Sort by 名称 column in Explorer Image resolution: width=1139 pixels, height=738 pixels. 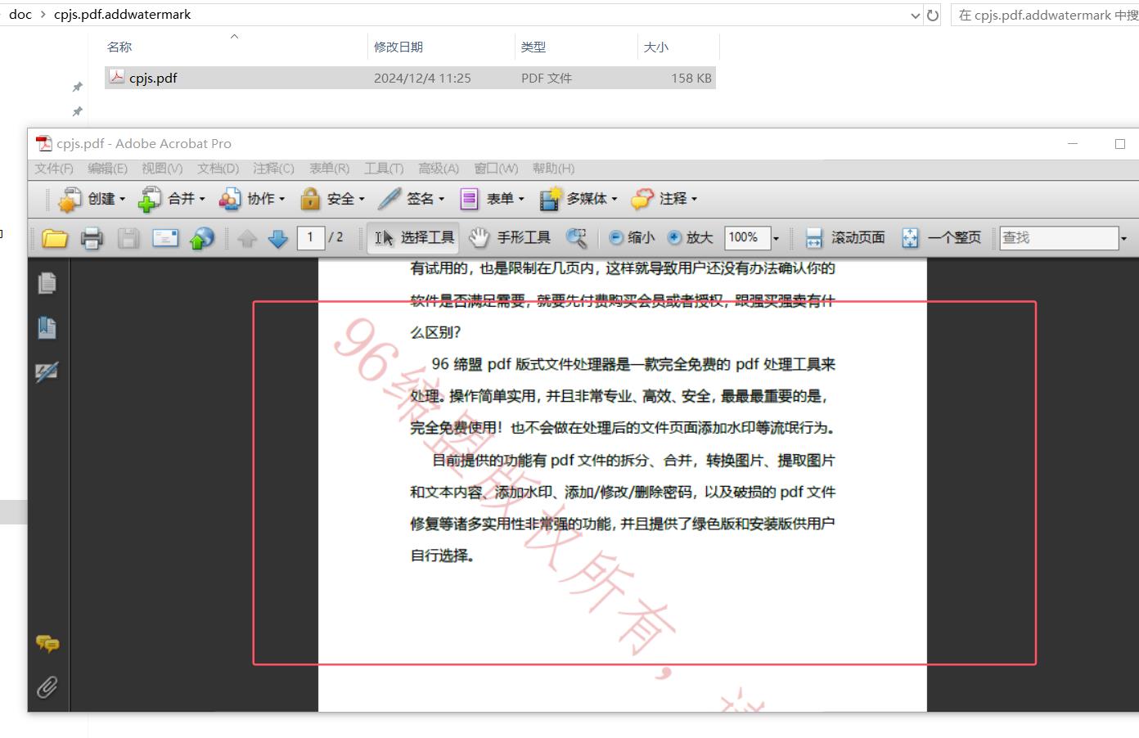tap(119, 47)
